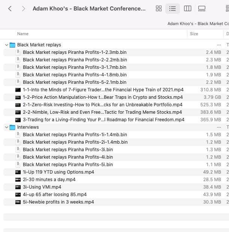Select Black Market replays Piranha Profits-1i-1.4mb.bin
Viewport: 229px width, 232px height.
click(x=116, y=135)
